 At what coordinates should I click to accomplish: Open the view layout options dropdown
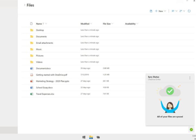(174, 11)
